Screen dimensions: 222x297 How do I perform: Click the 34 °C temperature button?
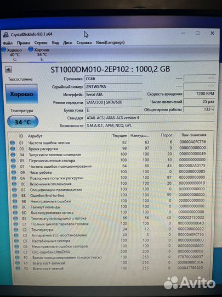pos(22,122)
